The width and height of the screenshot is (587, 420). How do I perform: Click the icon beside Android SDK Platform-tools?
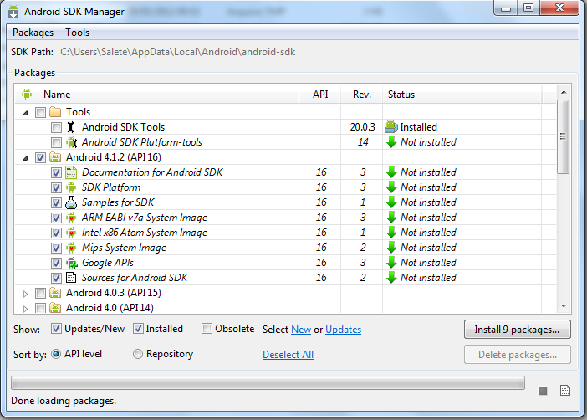coord(71,142)
